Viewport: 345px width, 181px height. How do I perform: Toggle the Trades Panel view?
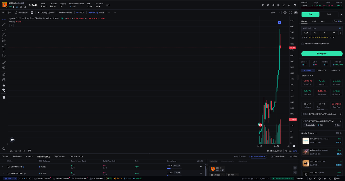coord(277,156)
